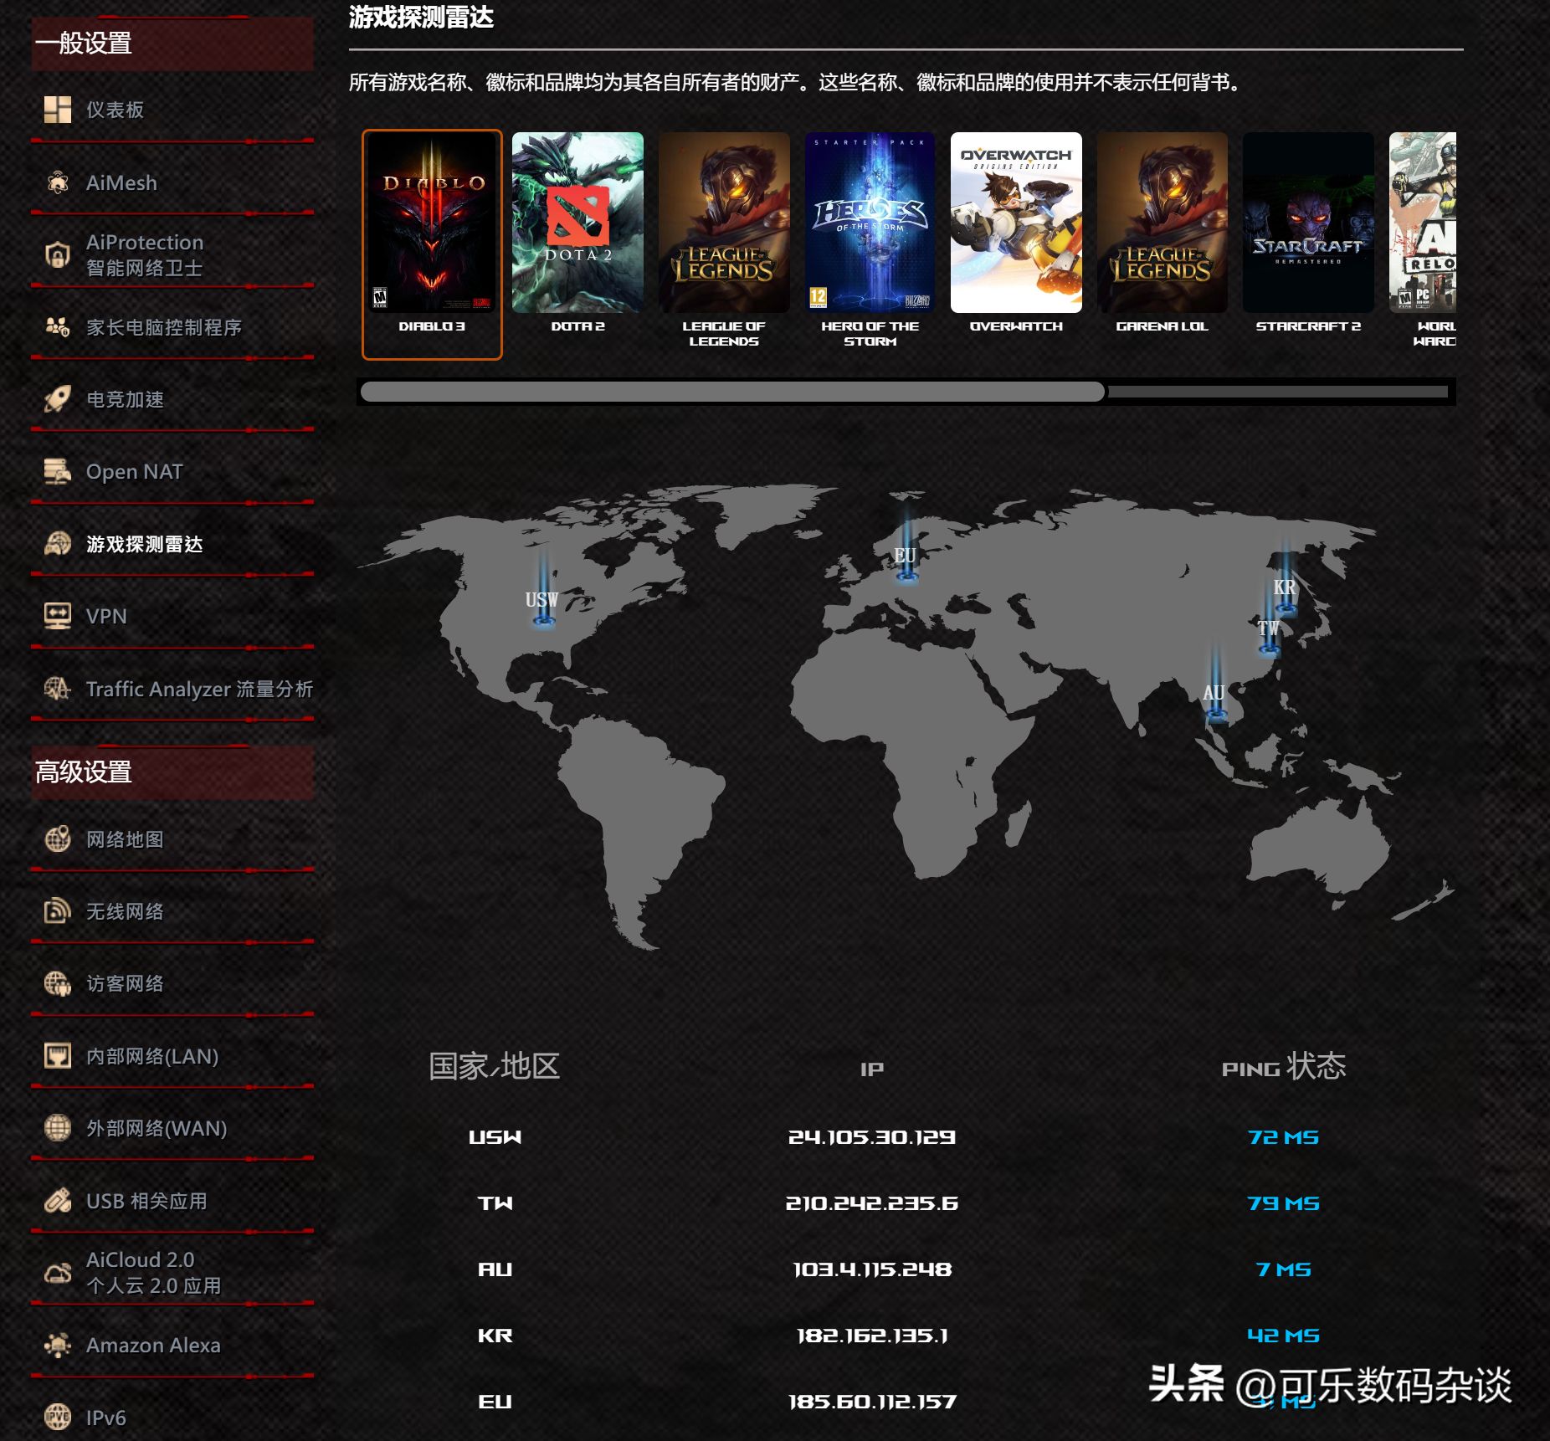Click the 无线网络 wireless icon
This screenshot has width=1550, height=1441.
point(57,910)
